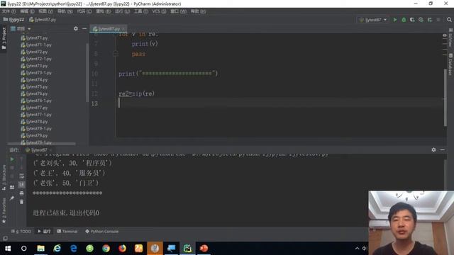Open the VCS (S) menu

159,11
